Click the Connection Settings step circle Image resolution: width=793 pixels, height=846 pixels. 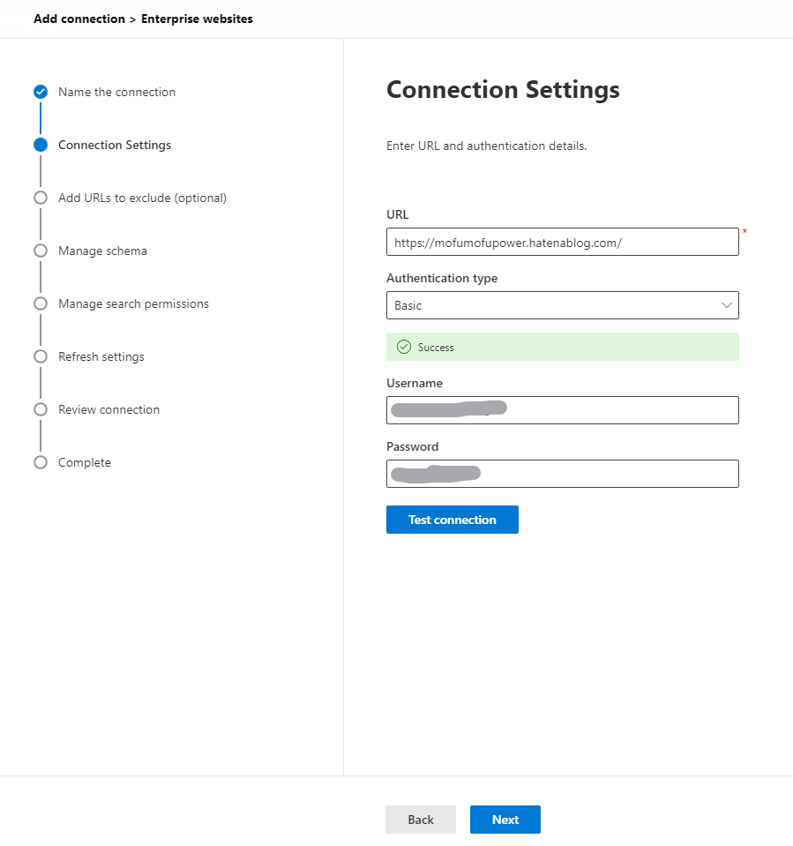(41, 145)
